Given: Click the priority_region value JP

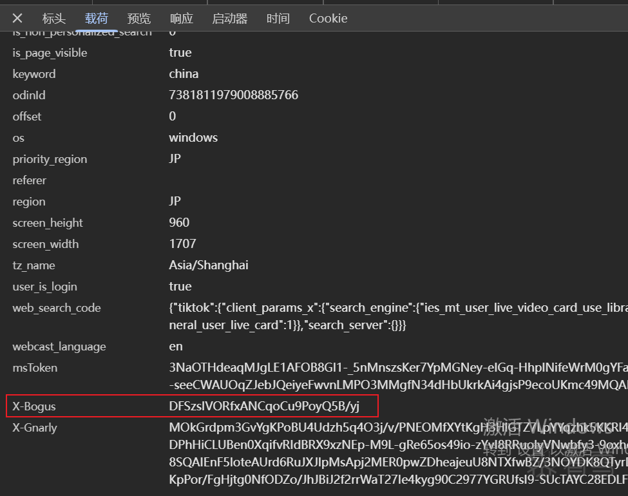Looking at the screenshot, I should (x=175, y=159).
